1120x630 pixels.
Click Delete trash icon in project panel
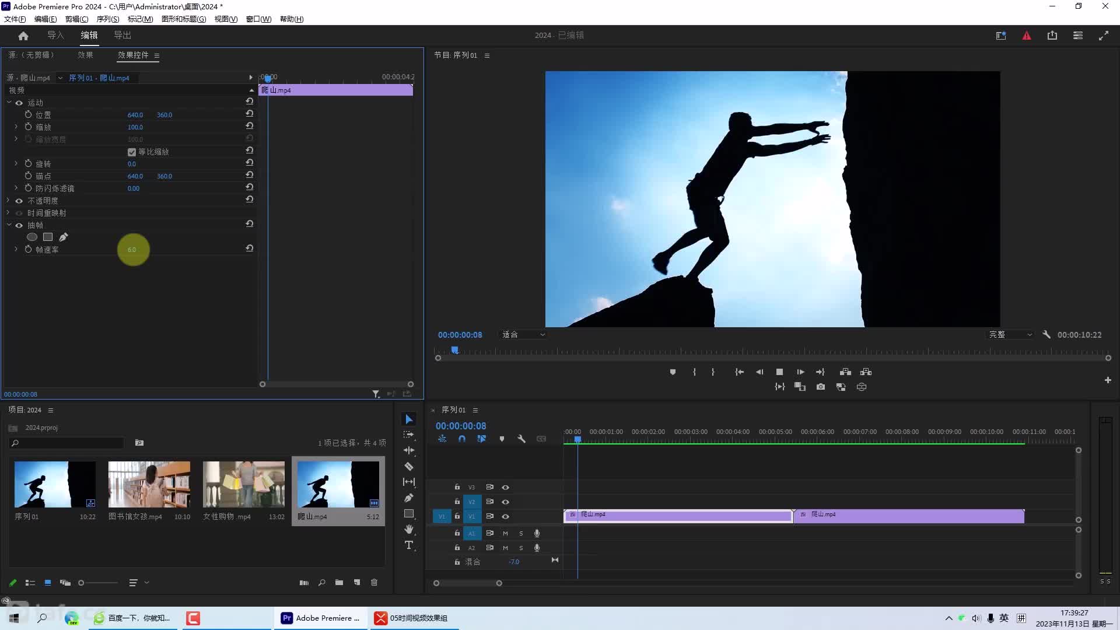pos(374,582)
